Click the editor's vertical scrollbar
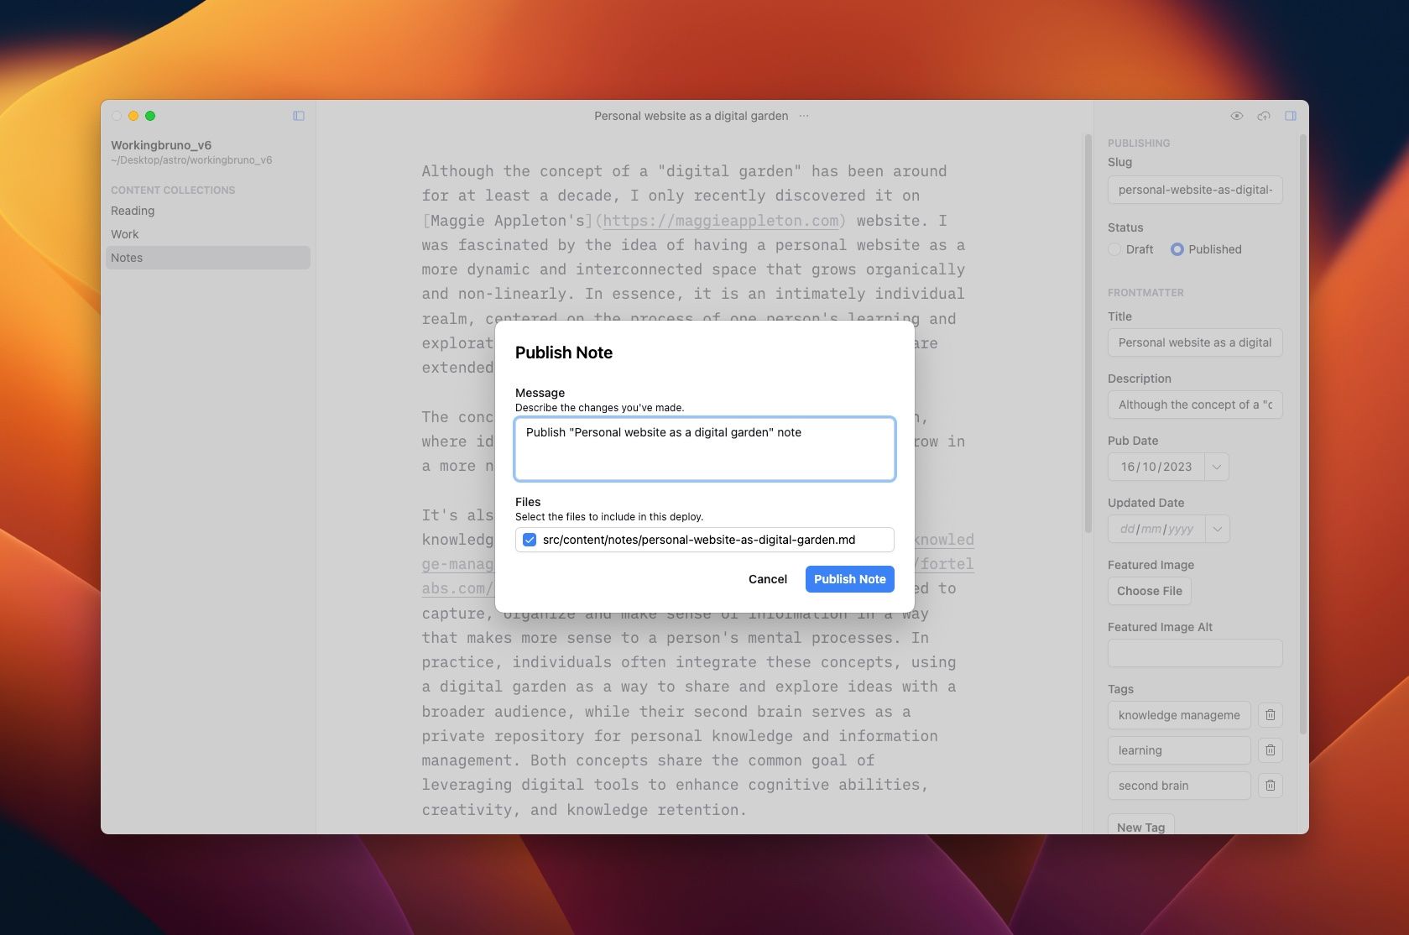This screenshot has width=1409, height=935. tap(1088, 333)
